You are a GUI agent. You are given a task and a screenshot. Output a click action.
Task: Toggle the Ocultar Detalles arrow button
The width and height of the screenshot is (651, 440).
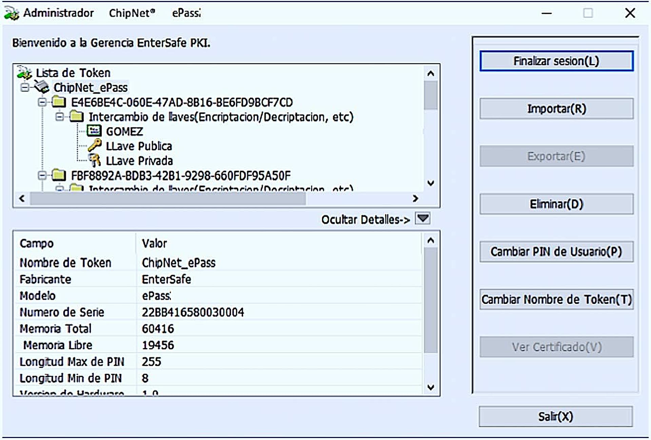[423, 218]
